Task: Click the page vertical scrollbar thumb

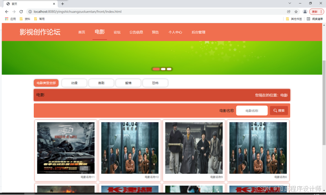Action: [324, 103]
